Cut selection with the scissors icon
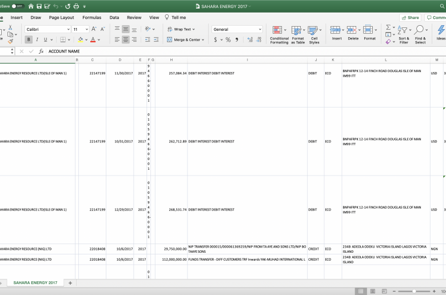The height and width of the screenshot is (295, 446). 10,27
